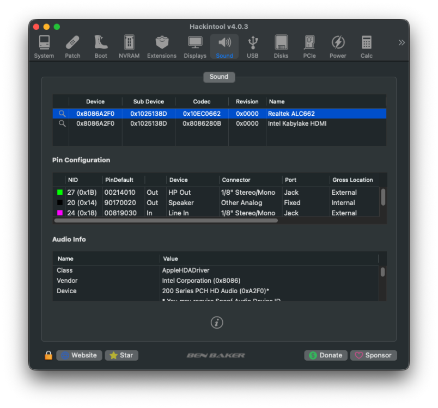Click the magnifier icon for Realtek ALC662
The image size is (438, 408).
62,114
